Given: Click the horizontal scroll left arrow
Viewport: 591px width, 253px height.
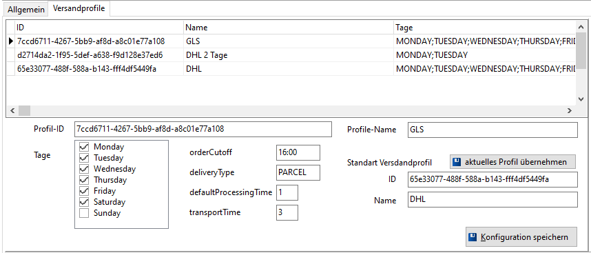Looking at the screenshot, I should (x=12, y=111).
